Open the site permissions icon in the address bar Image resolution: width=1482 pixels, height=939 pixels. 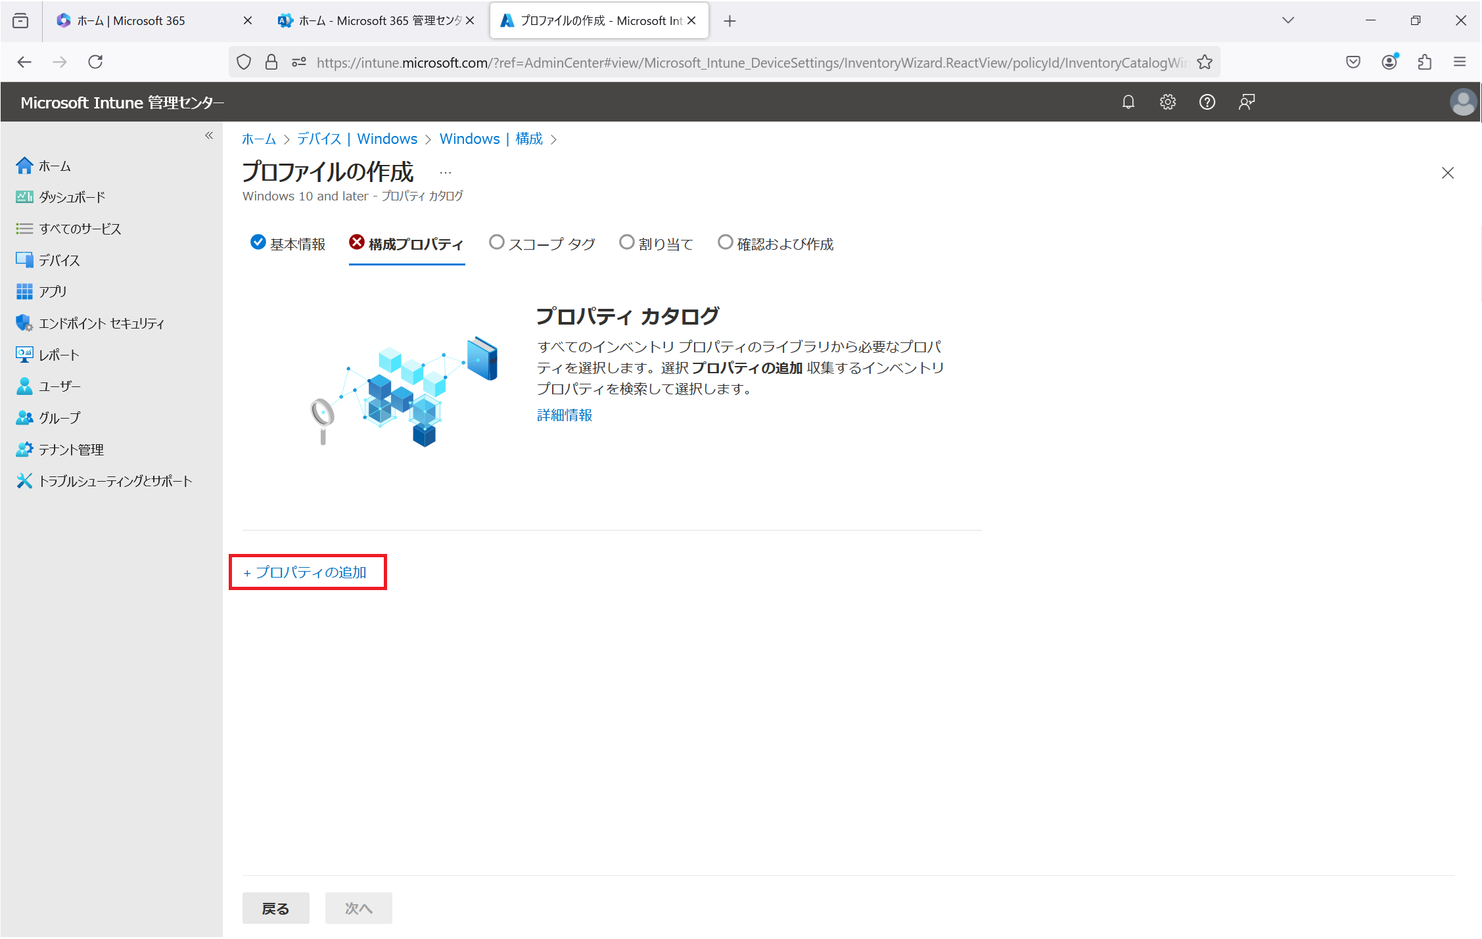pyautogui.click(x=299, y=62)
